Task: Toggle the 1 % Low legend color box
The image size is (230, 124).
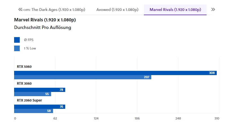Action: pos(17,48)
